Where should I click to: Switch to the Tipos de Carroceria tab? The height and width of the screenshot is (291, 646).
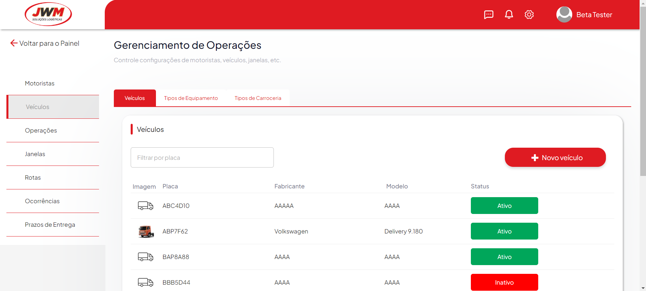(x=258, y=98)
